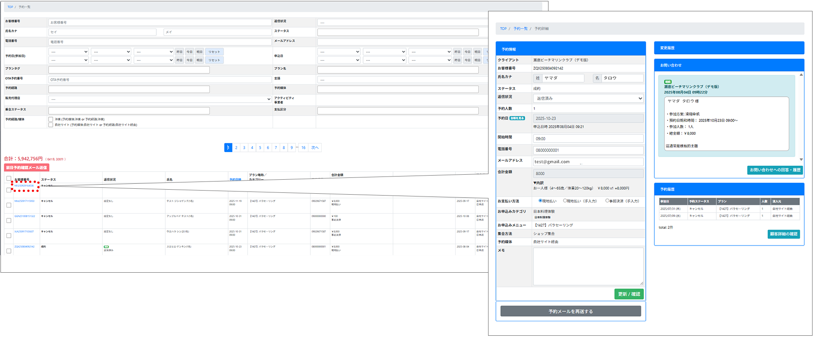Open the 顧客詳細の確認 button

(783, 234)
